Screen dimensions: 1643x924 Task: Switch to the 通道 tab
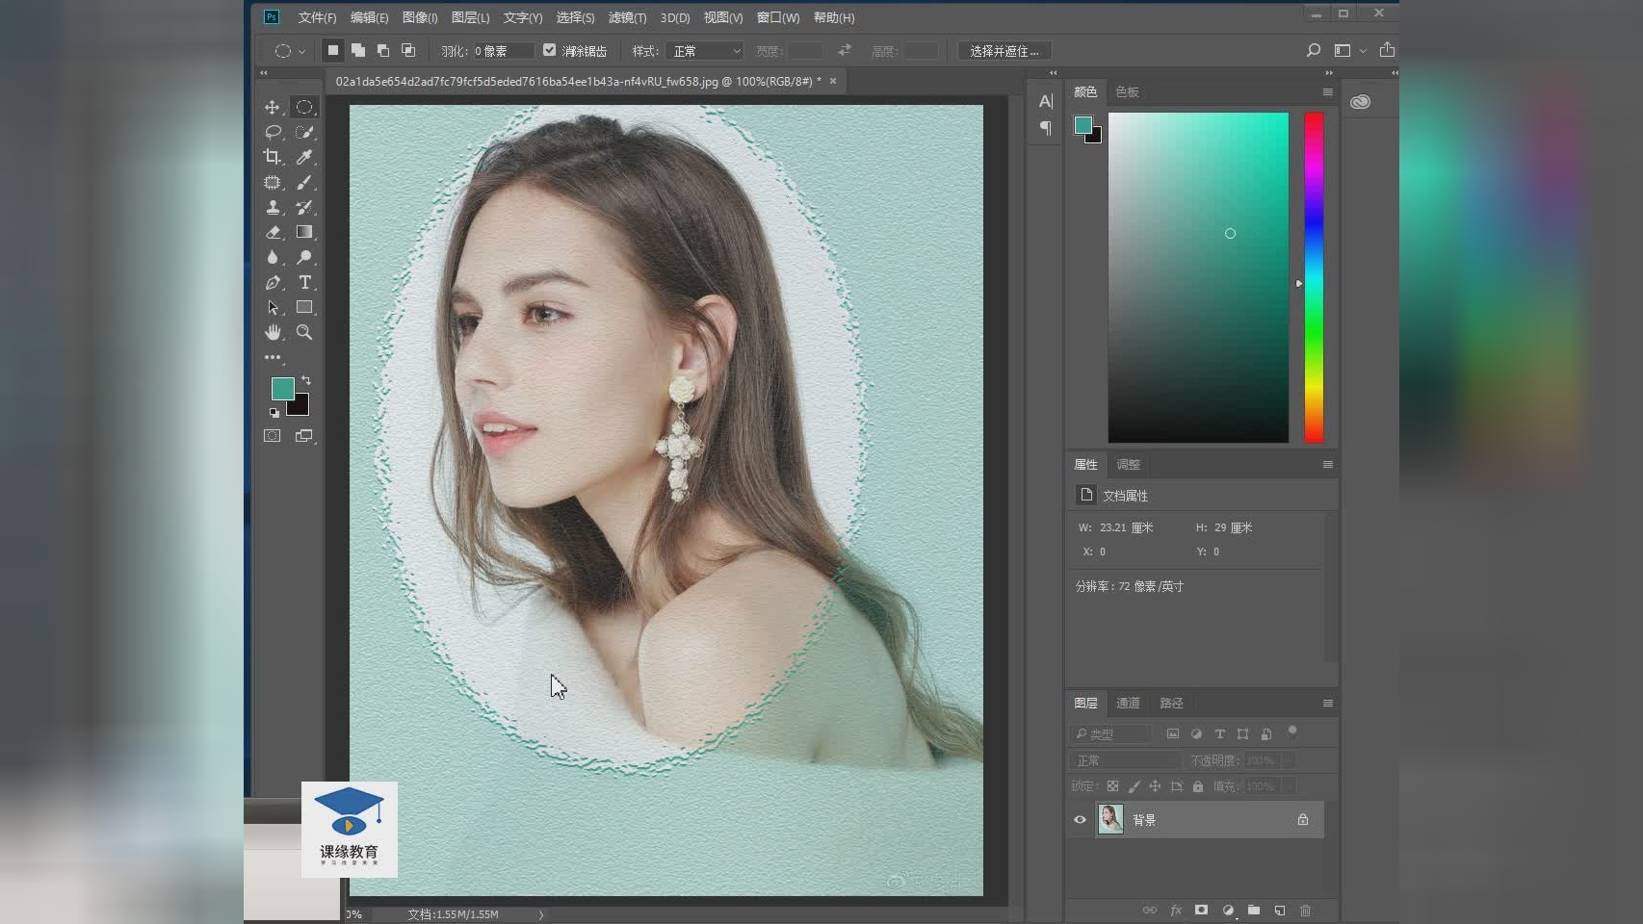(x=1128, y=703)
